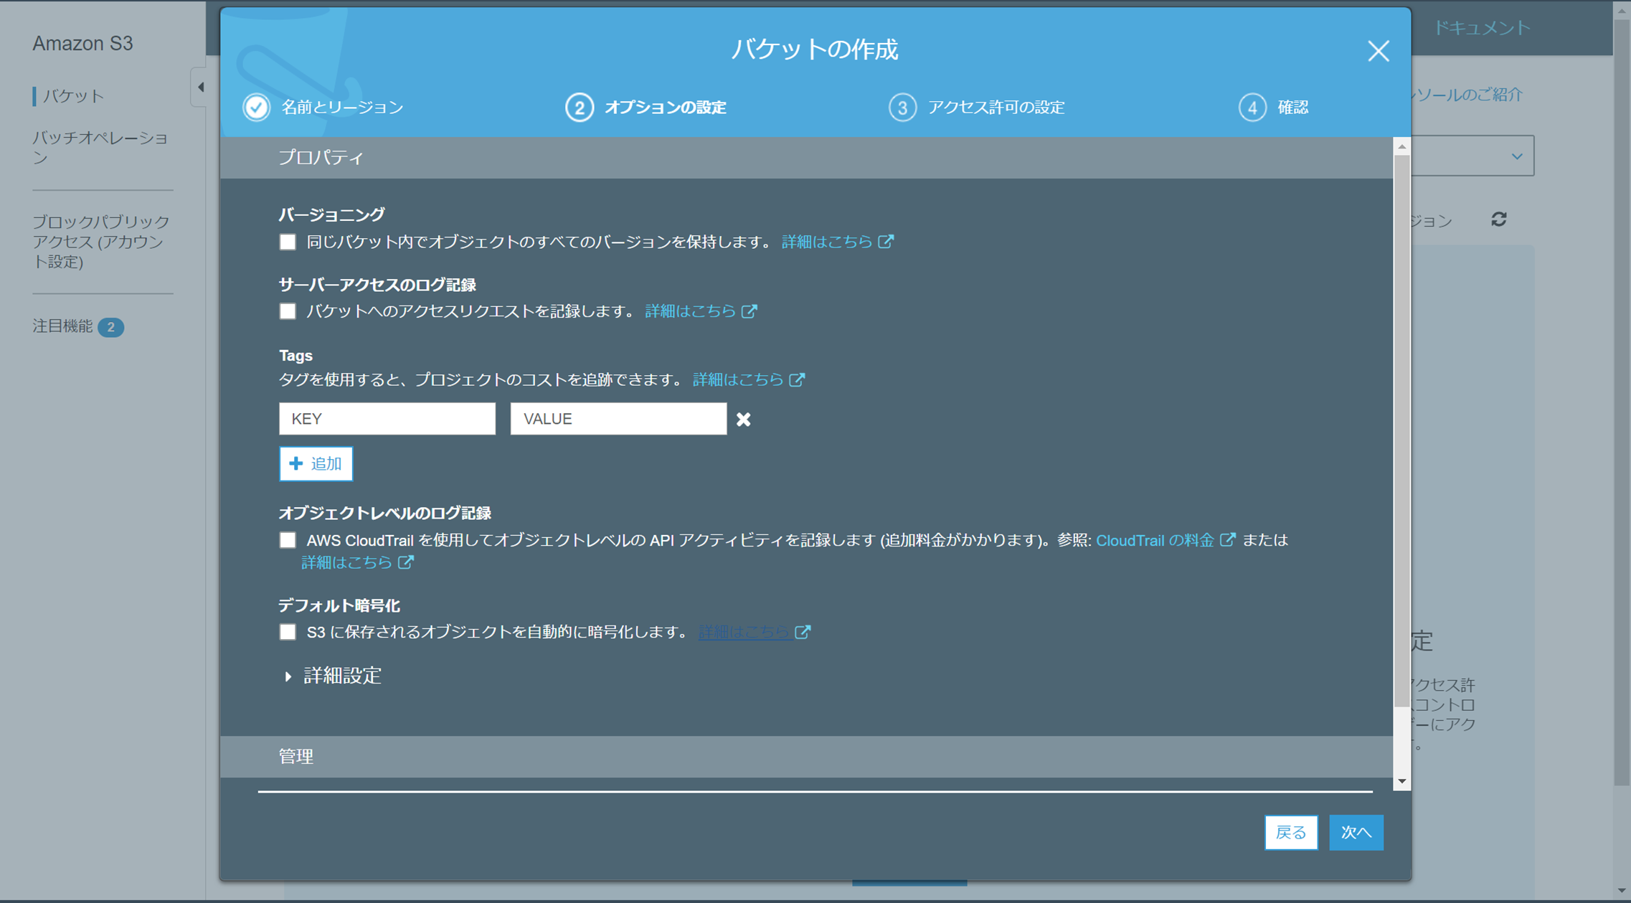
Task: Enable AWS CloudTrail object-level logging checkbox
Action: coord(288,540)
